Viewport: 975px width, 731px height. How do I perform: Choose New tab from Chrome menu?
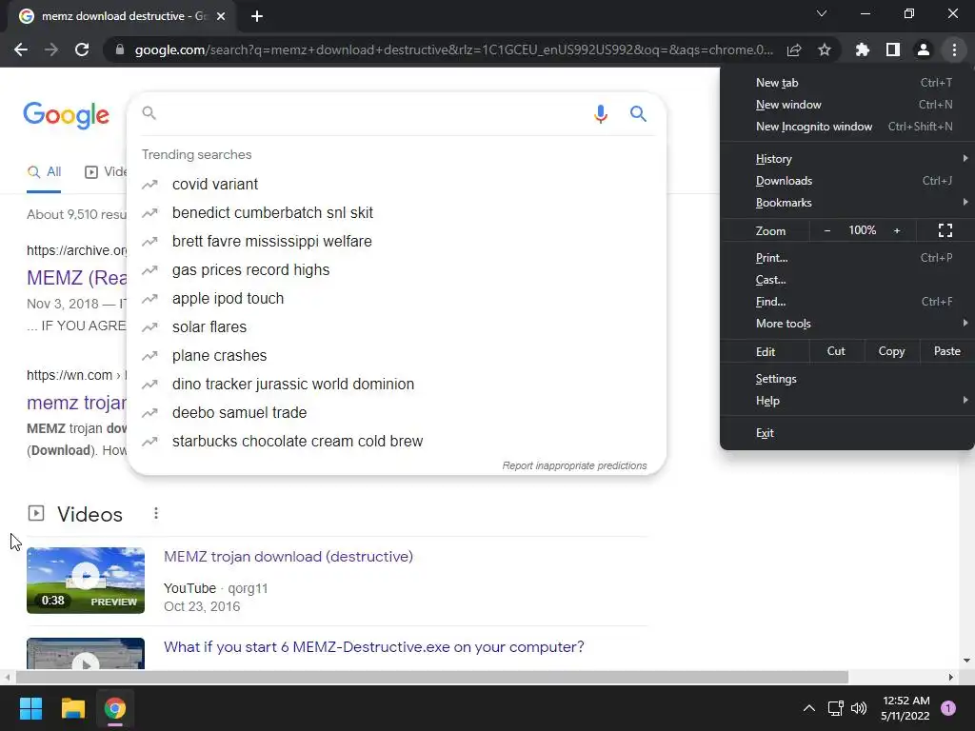tap(846, 83)
